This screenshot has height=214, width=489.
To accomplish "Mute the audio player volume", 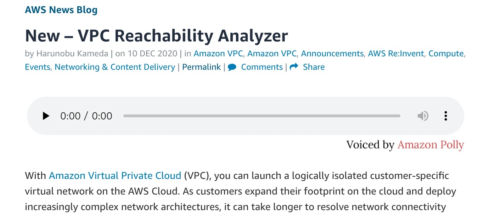I will click(423, 116).
